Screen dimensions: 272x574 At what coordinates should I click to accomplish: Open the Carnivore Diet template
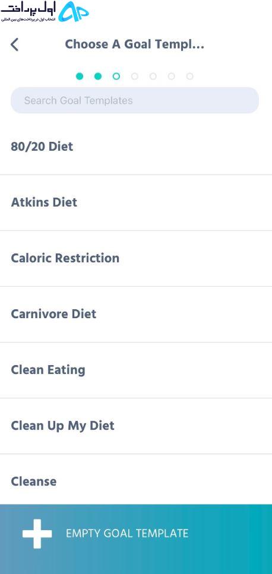(x=136, y=315)
